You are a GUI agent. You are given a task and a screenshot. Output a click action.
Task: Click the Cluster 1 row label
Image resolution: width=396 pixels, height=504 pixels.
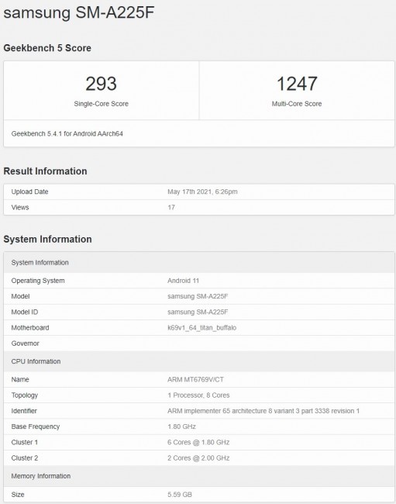pos(24,443)
